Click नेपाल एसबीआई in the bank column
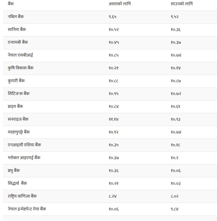 tap(20, 55)
